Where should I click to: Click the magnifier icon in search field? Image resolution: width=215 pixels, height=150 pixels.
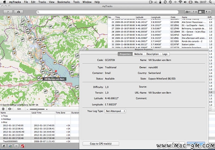click(x=38, y=12)
